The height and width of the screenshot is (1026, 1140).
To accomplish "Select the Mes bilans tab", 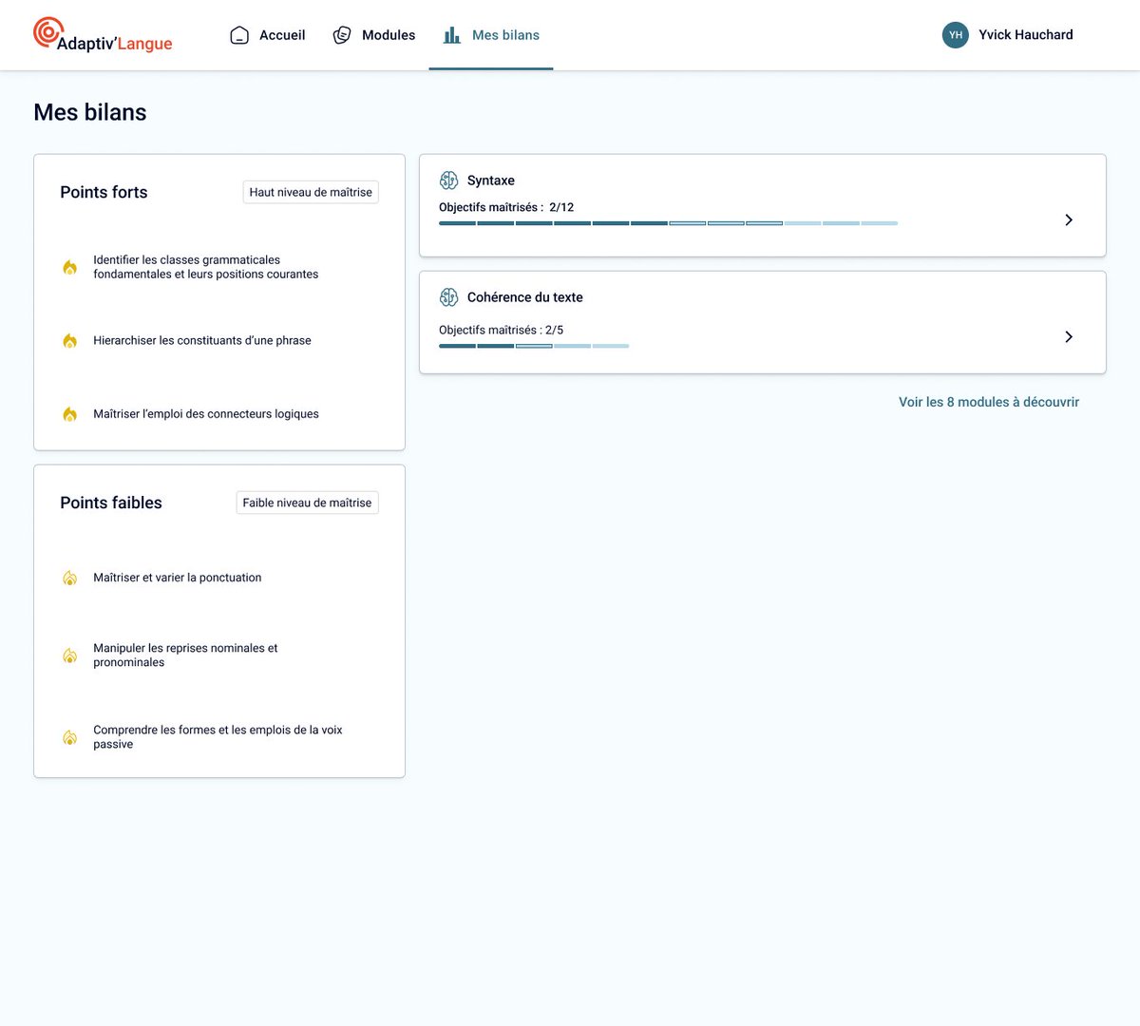I will click(491, 35).
